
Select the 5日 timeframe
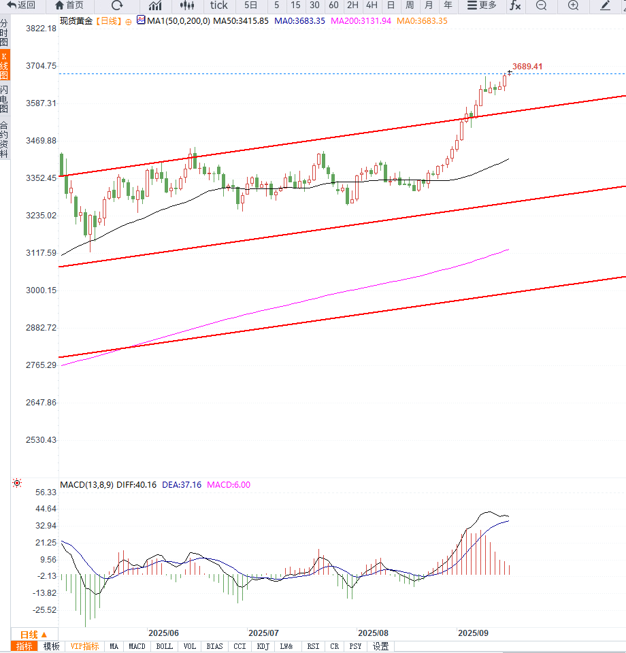click(x=250, y=5)
